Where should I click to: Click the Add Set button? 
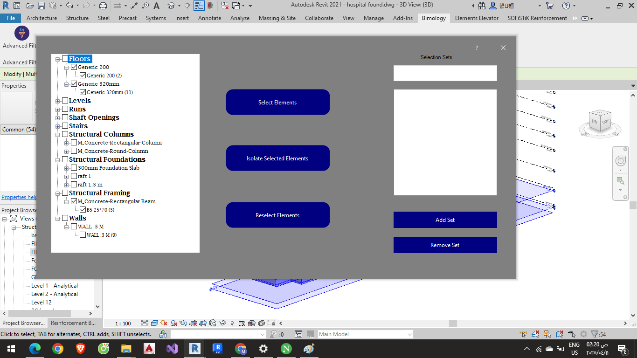click(445, 220)
